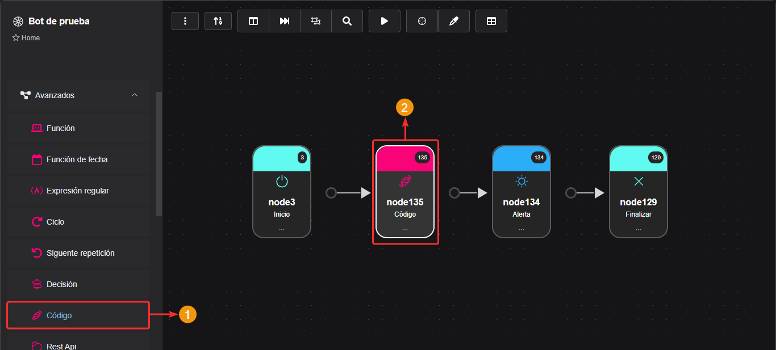
Task: Select Decisión in the sidebar
Action: tap(78, 284)
